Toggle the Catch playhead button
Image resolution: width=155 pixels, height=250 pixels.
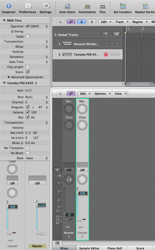[81, 22]
